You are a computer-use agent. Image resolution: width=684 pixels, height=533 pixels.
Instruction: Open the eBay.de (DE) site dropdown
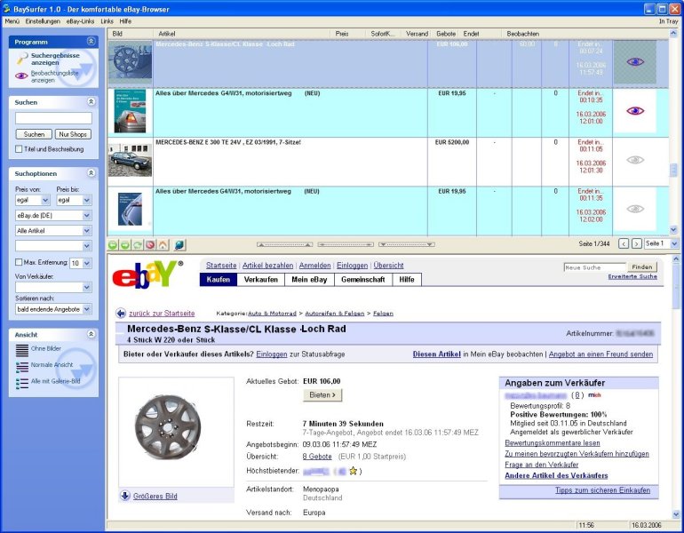[87, 215]
